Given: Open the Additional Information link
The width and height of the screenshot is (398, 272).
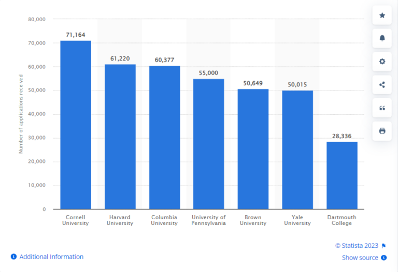Looking at the screenshot, I should point(51,256).
